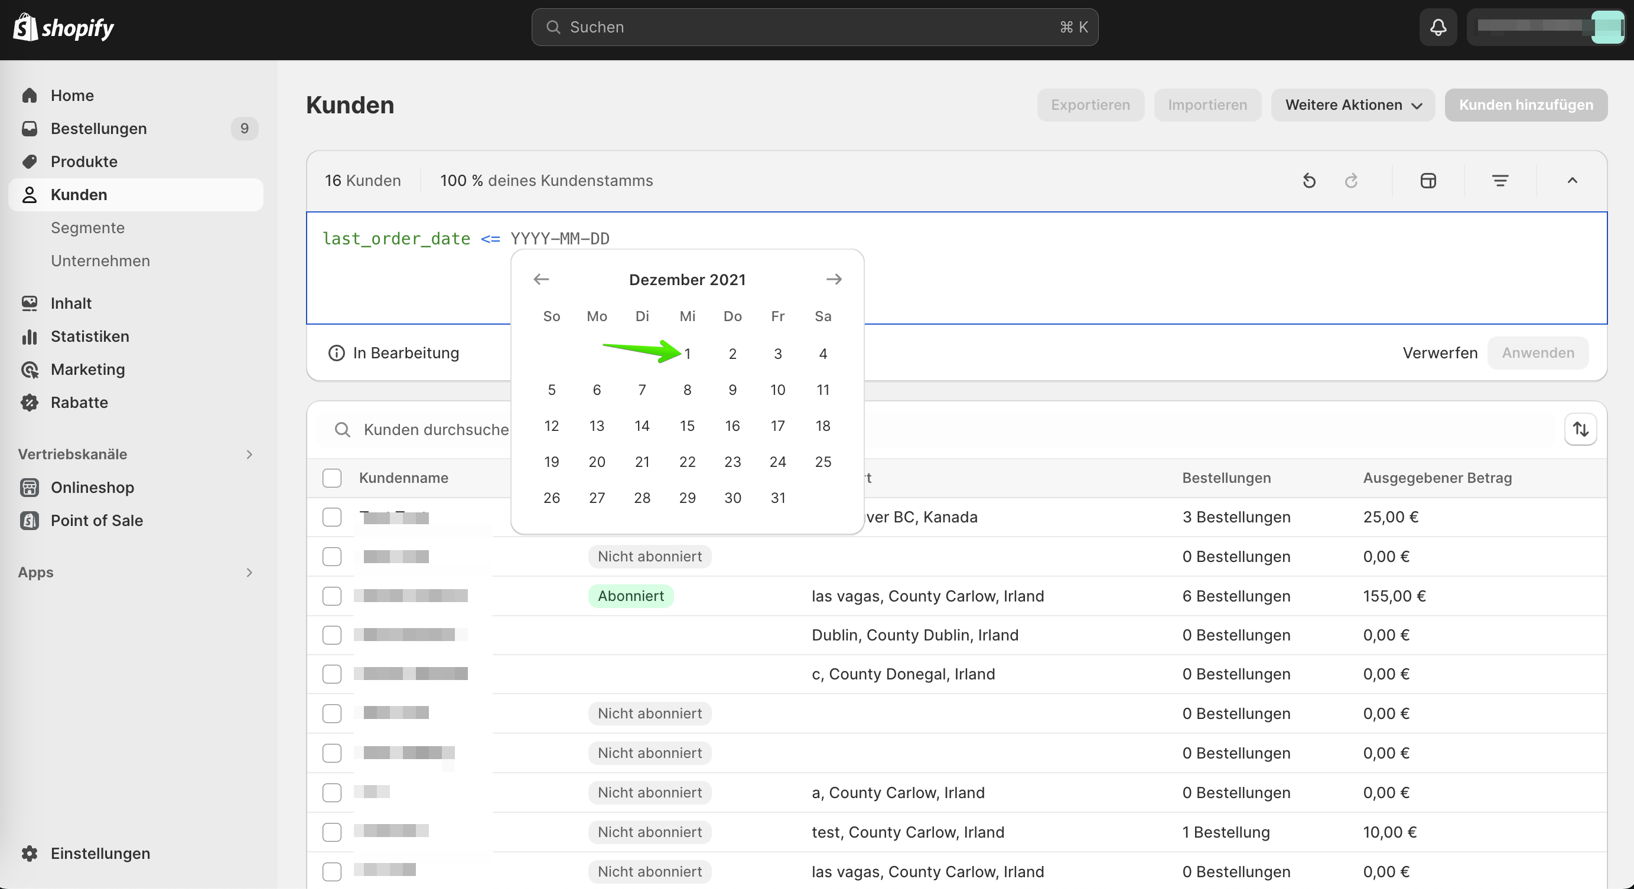
Task: Check the a, County Carlow customer
Action: pos(332,793)
